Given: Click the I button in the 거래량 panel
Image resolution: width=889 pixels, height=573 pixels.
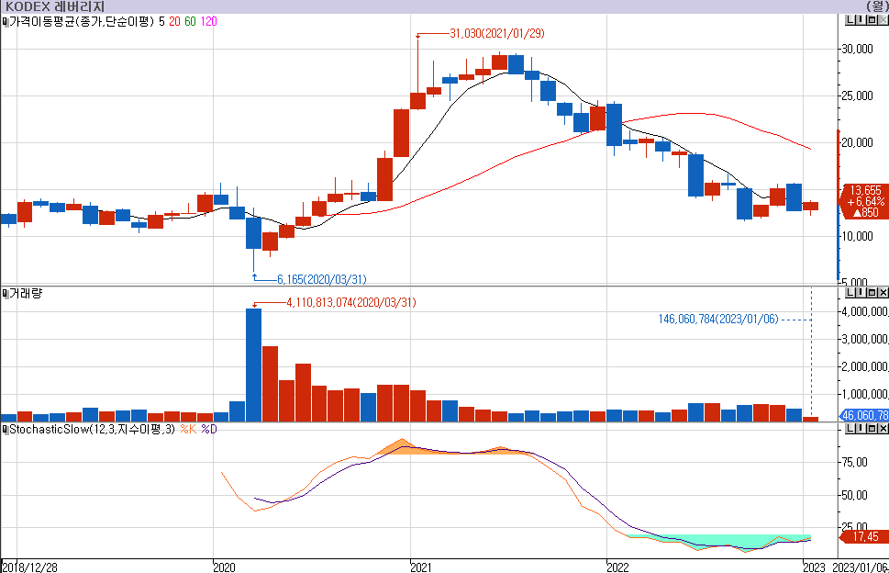Looking at the screenshot, I should point(860,293).
